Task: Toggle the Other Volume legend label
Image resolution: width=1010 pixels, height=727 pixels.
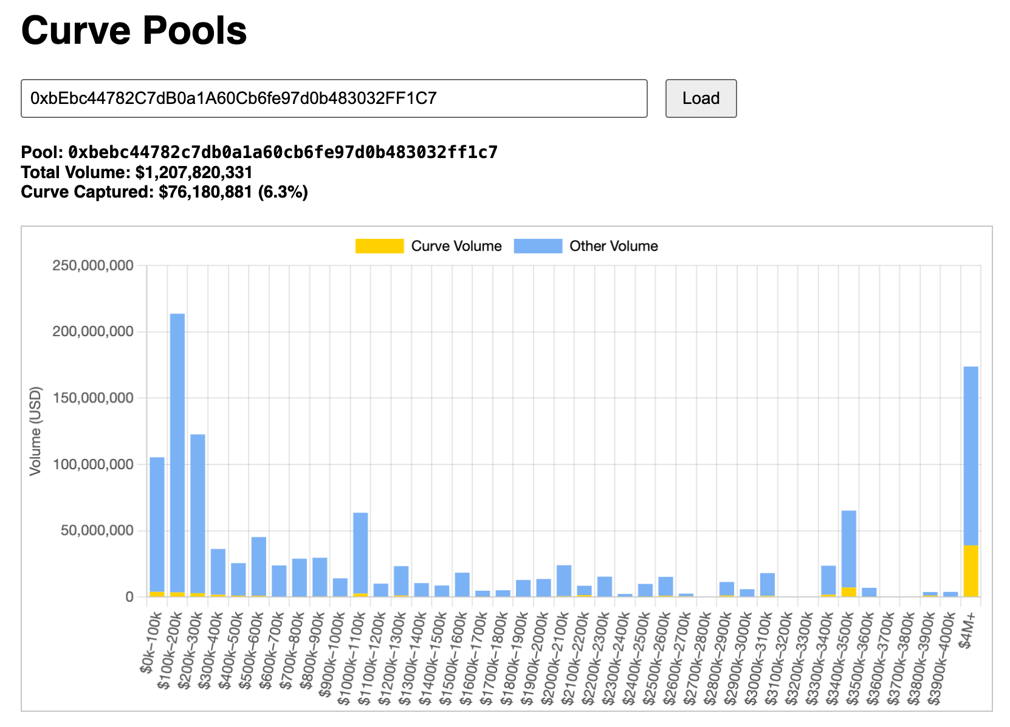Action: [x=613, y=246]
